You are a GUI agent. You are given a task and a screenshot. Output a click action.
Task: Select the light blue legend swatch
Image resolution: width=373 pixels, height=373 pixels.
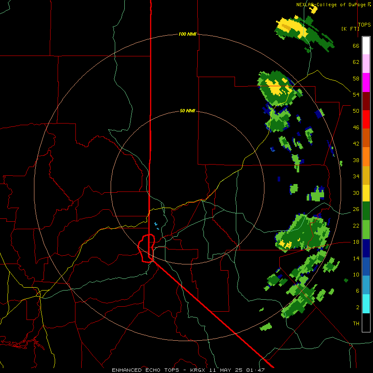pyautogui.click(x=366, y=285)
